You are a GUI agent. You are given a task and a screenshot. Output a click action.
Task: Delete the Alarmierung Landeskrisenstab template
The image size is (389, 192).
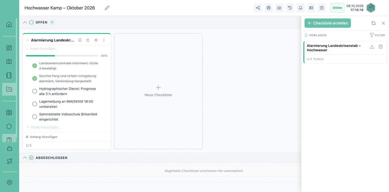click(381, 47)
